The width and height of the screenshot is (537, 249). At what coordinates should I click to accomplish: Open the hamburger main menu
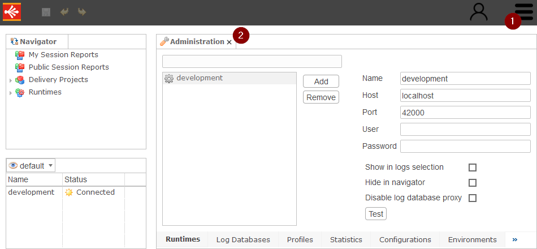coord(524,11)
